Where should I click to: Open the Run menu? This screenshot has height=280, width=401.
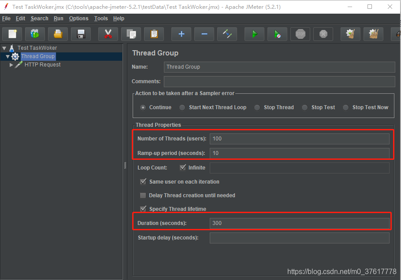point(59,18)
